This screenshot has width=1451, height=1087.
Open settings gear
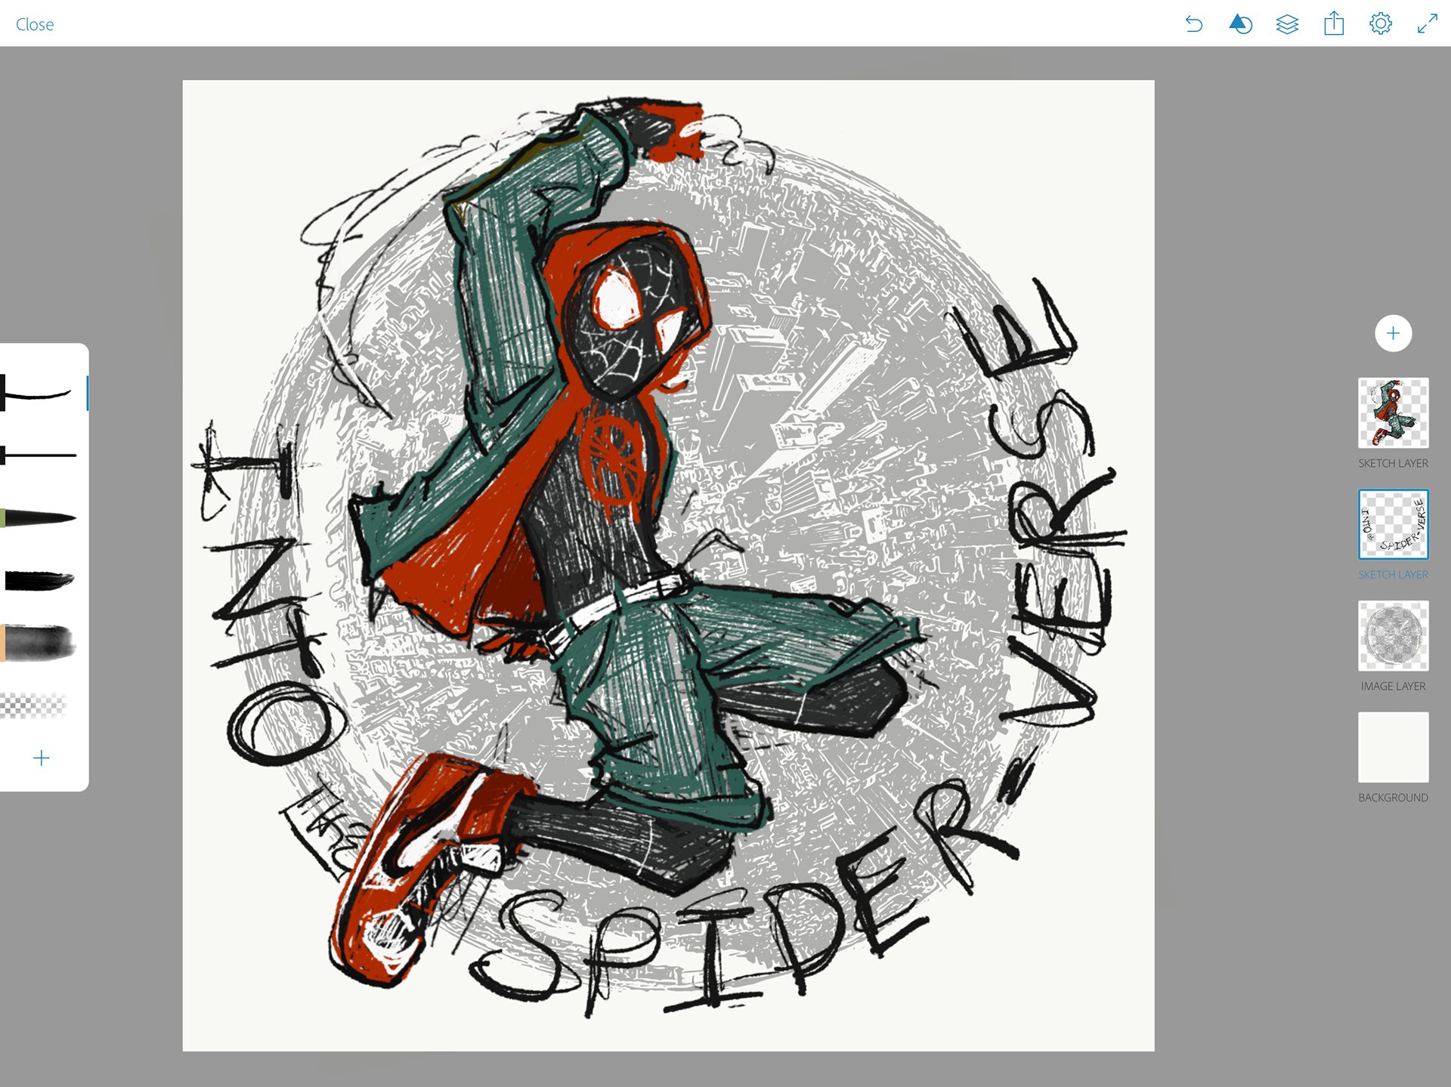pyautogui.click(x=1381, y=23)
